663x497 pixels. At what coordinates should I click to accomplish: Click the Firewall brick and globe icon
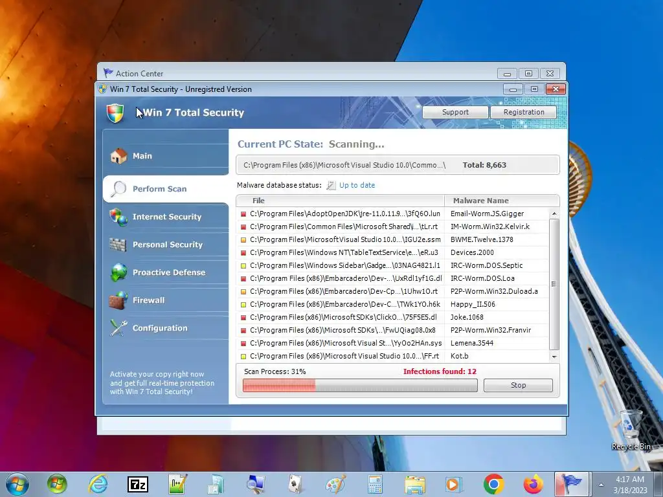(118, 300)
